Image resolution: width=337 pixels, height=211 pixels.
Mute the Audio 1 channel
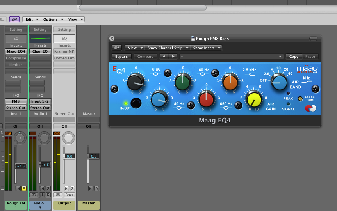coord(42,188)
